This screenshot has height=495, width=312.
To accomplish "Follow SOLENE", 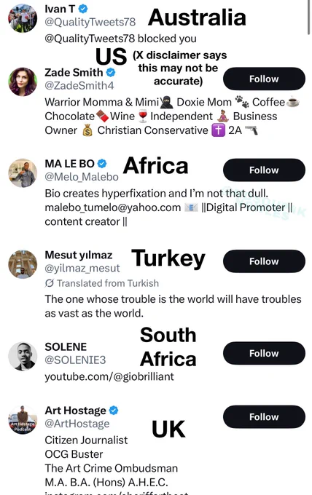I will pos(264,353).
